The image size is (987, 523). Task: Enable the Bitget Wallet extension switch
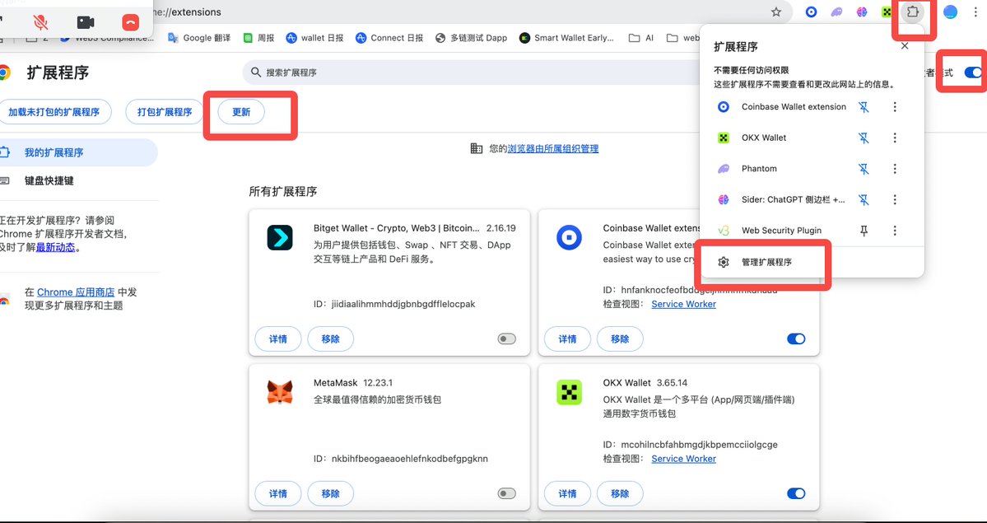tap(507, 339)
